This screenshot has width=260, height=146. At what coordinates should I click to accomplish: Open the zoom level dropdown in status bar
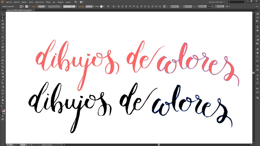(13, 145)
